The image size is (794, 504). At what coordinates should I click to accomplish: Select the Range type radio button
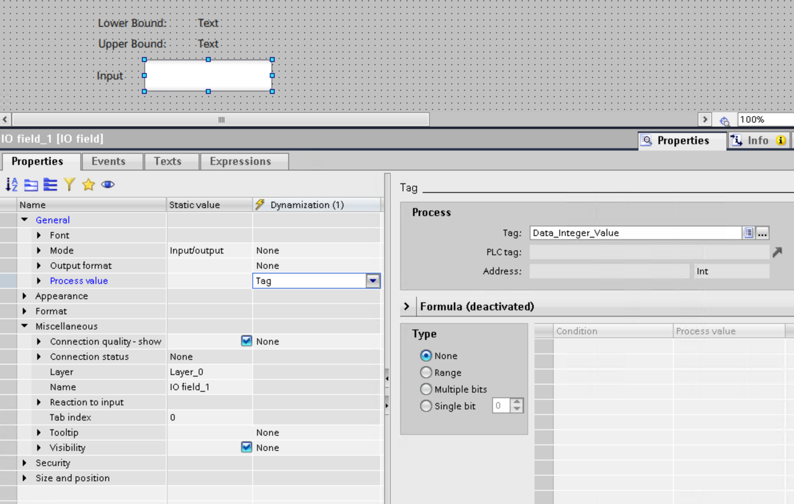point(426,373)
